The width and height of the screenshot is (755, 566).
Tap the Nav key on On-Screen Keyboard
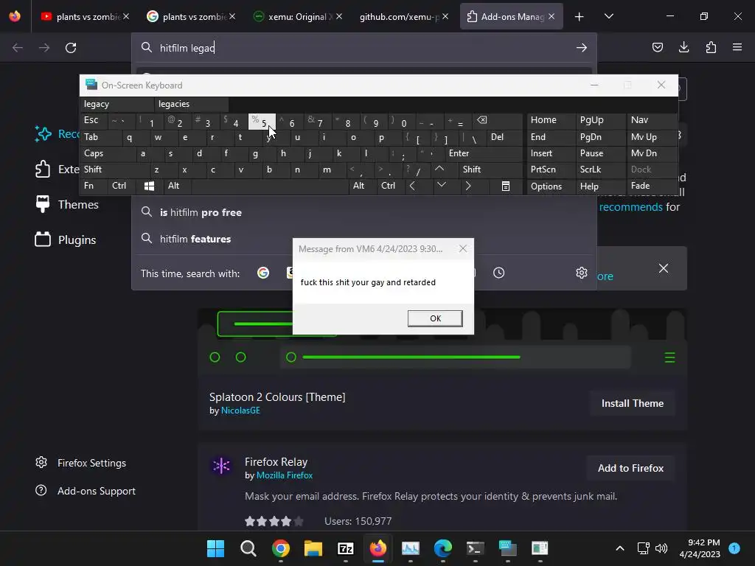tap(651, 120)
